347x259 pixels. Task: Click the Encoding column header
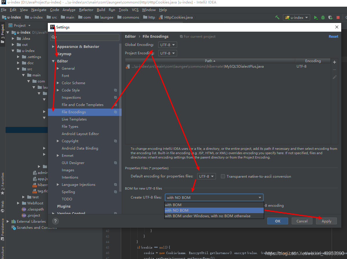pyautogui.click(x=313, y=61)
